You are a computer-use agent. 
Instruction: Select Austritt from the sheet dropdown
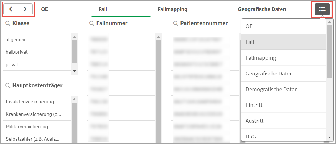254,121
